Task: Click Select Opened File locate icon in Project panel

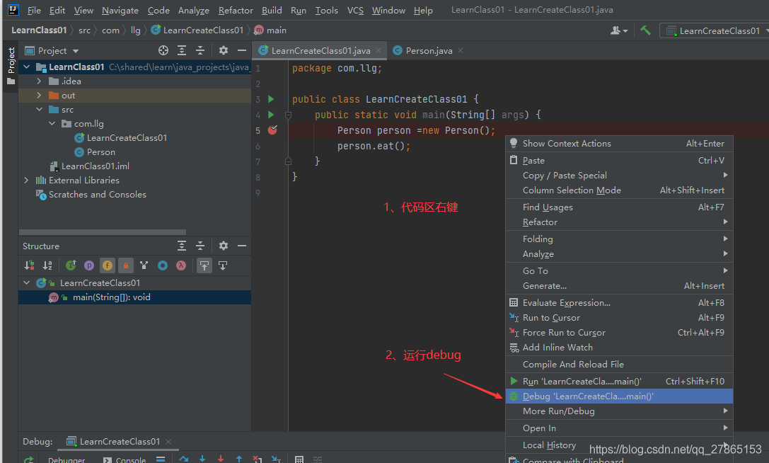Action: [163, 50]
